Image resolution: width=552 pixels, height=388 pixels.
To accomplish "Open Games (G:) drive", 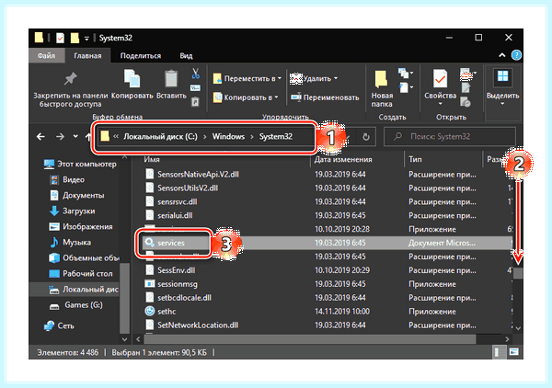I will coord(76,305).
